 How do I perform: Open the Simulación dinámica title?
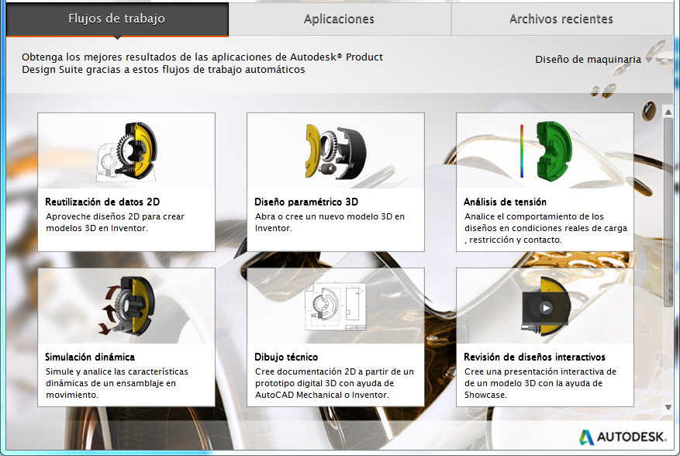click(x=90, y=357)
